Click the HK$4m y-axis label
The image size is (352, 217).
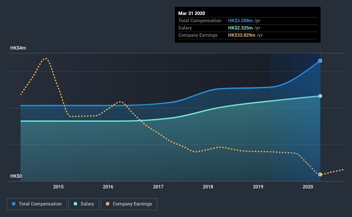[x=18, y=48]
